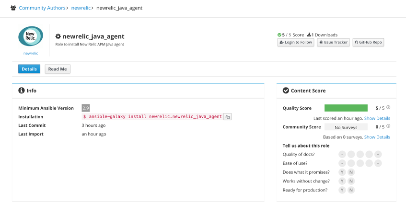Click the Login to Follow button
This screenshot has height=203, width=406.
(x=296, y=42)
